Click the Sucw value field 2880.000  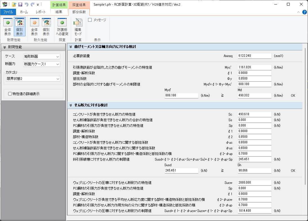pos(255,182)
